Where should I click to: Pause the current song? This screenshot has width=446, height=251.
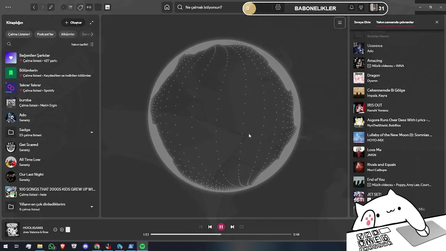(221, 227)
